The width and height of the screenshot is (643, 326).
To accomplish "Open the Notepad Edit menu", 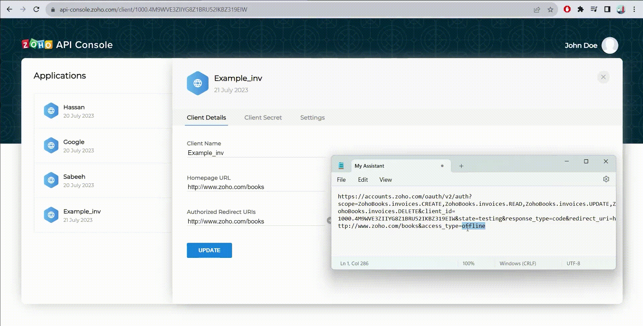I will 363,180.
